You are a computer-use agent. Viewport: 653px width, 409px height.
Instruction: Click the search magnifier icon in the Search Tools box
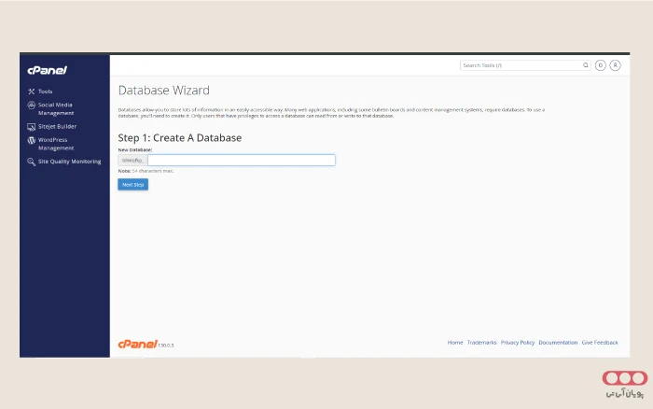click(586, 65)
